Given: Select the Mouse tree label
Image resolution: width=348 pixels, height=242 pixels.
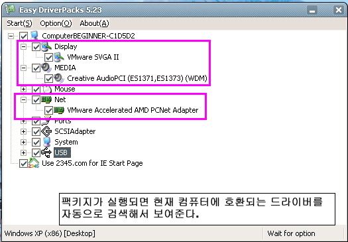Looking at the screenshot, I should tap(65, 90).
